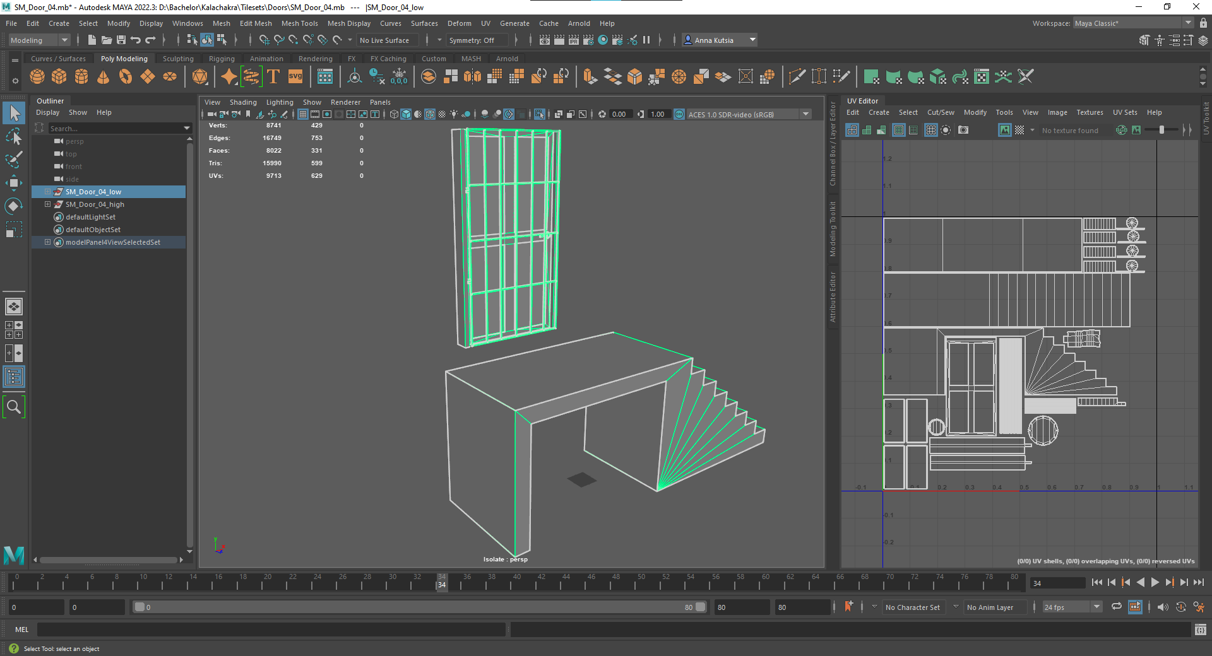Click the MEL command language button

tap(21, 630)
